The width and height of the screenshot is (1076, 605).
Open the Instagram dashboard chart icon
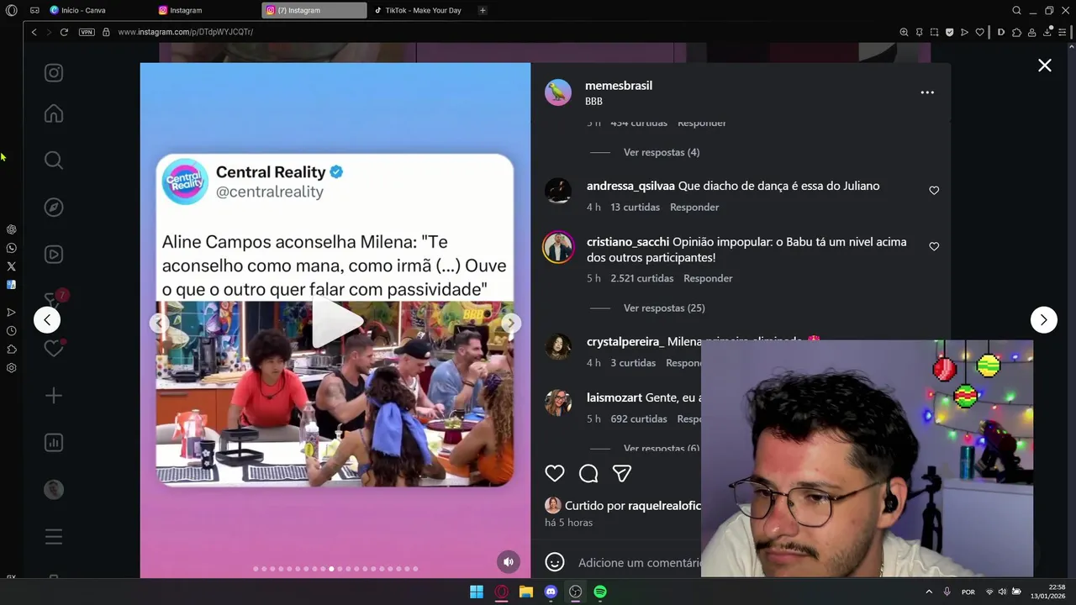pyautogui.click(x=54, y=443)
